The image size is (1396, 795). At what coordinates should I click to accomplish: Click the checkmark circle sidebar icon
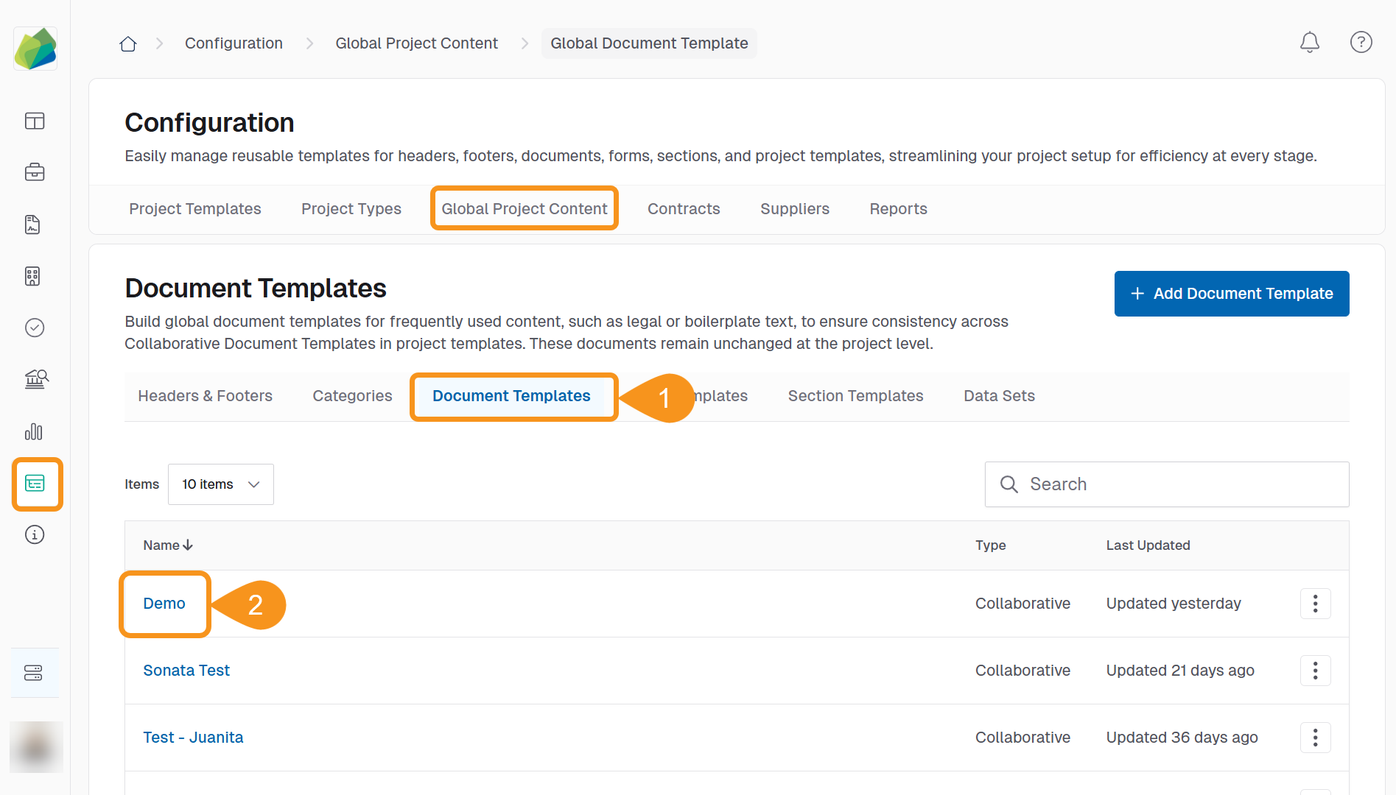point(35,328)
